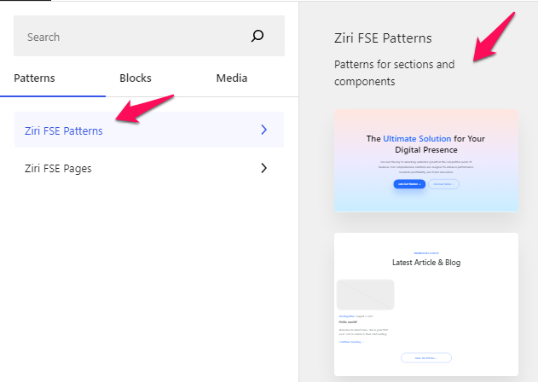Click the Hello world! post title

coord(348,322)
